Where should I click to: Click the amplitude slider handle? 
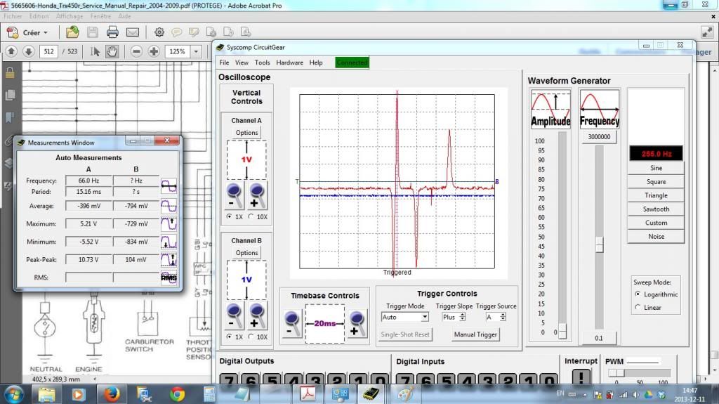pyautogui.click(x=562, y=331)
